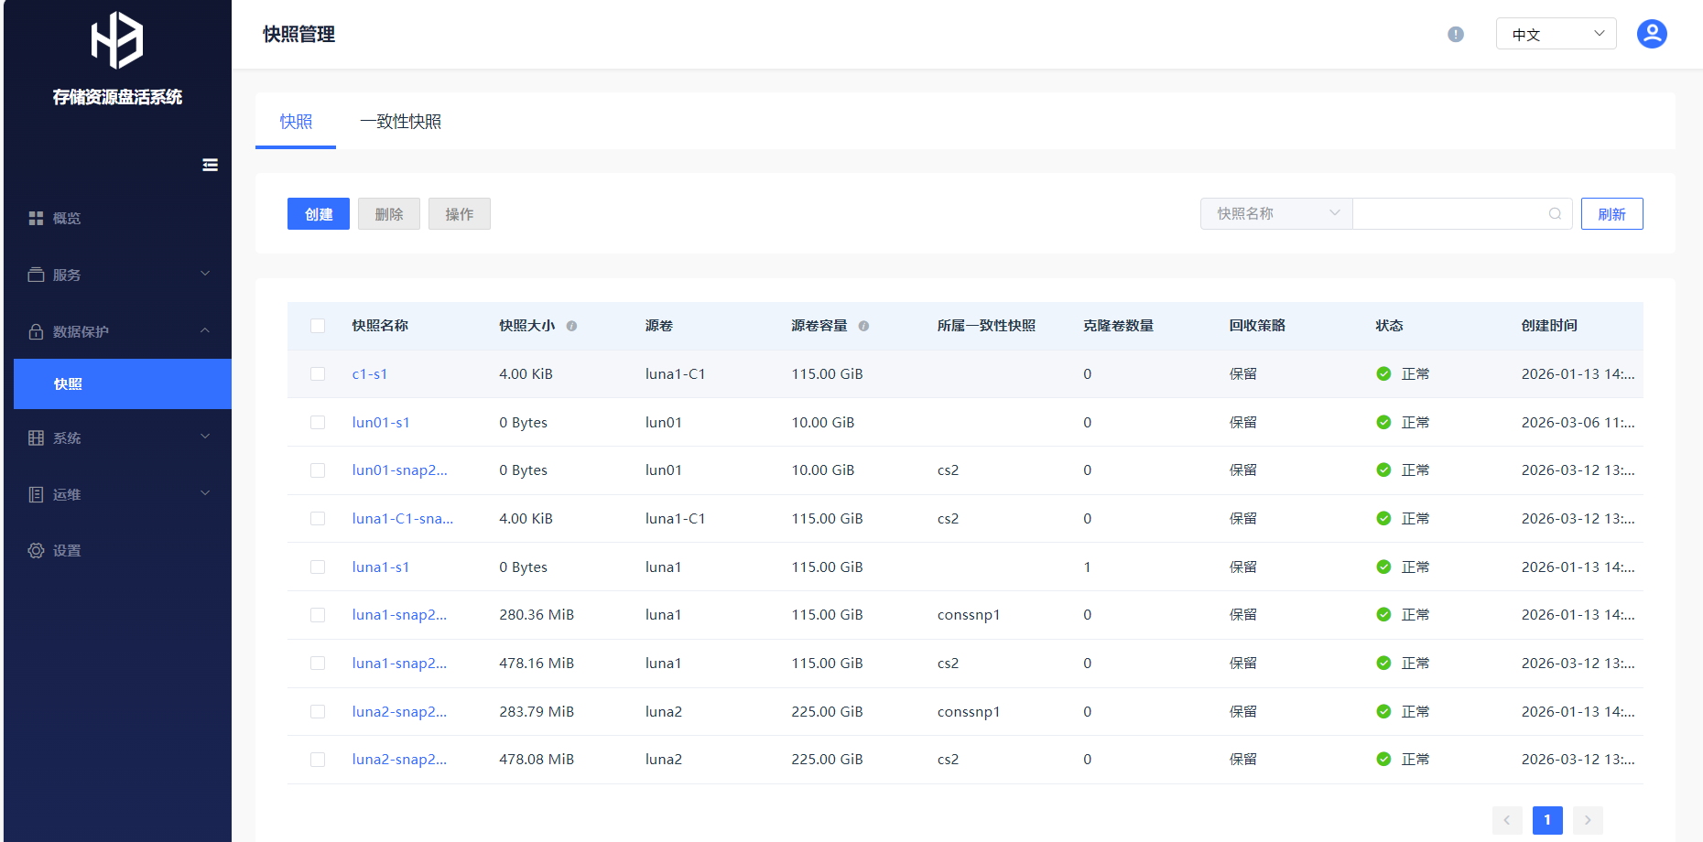Click the 设置 gear icon in sidebar
The image size is (1703, 842).
coord(36,550)
